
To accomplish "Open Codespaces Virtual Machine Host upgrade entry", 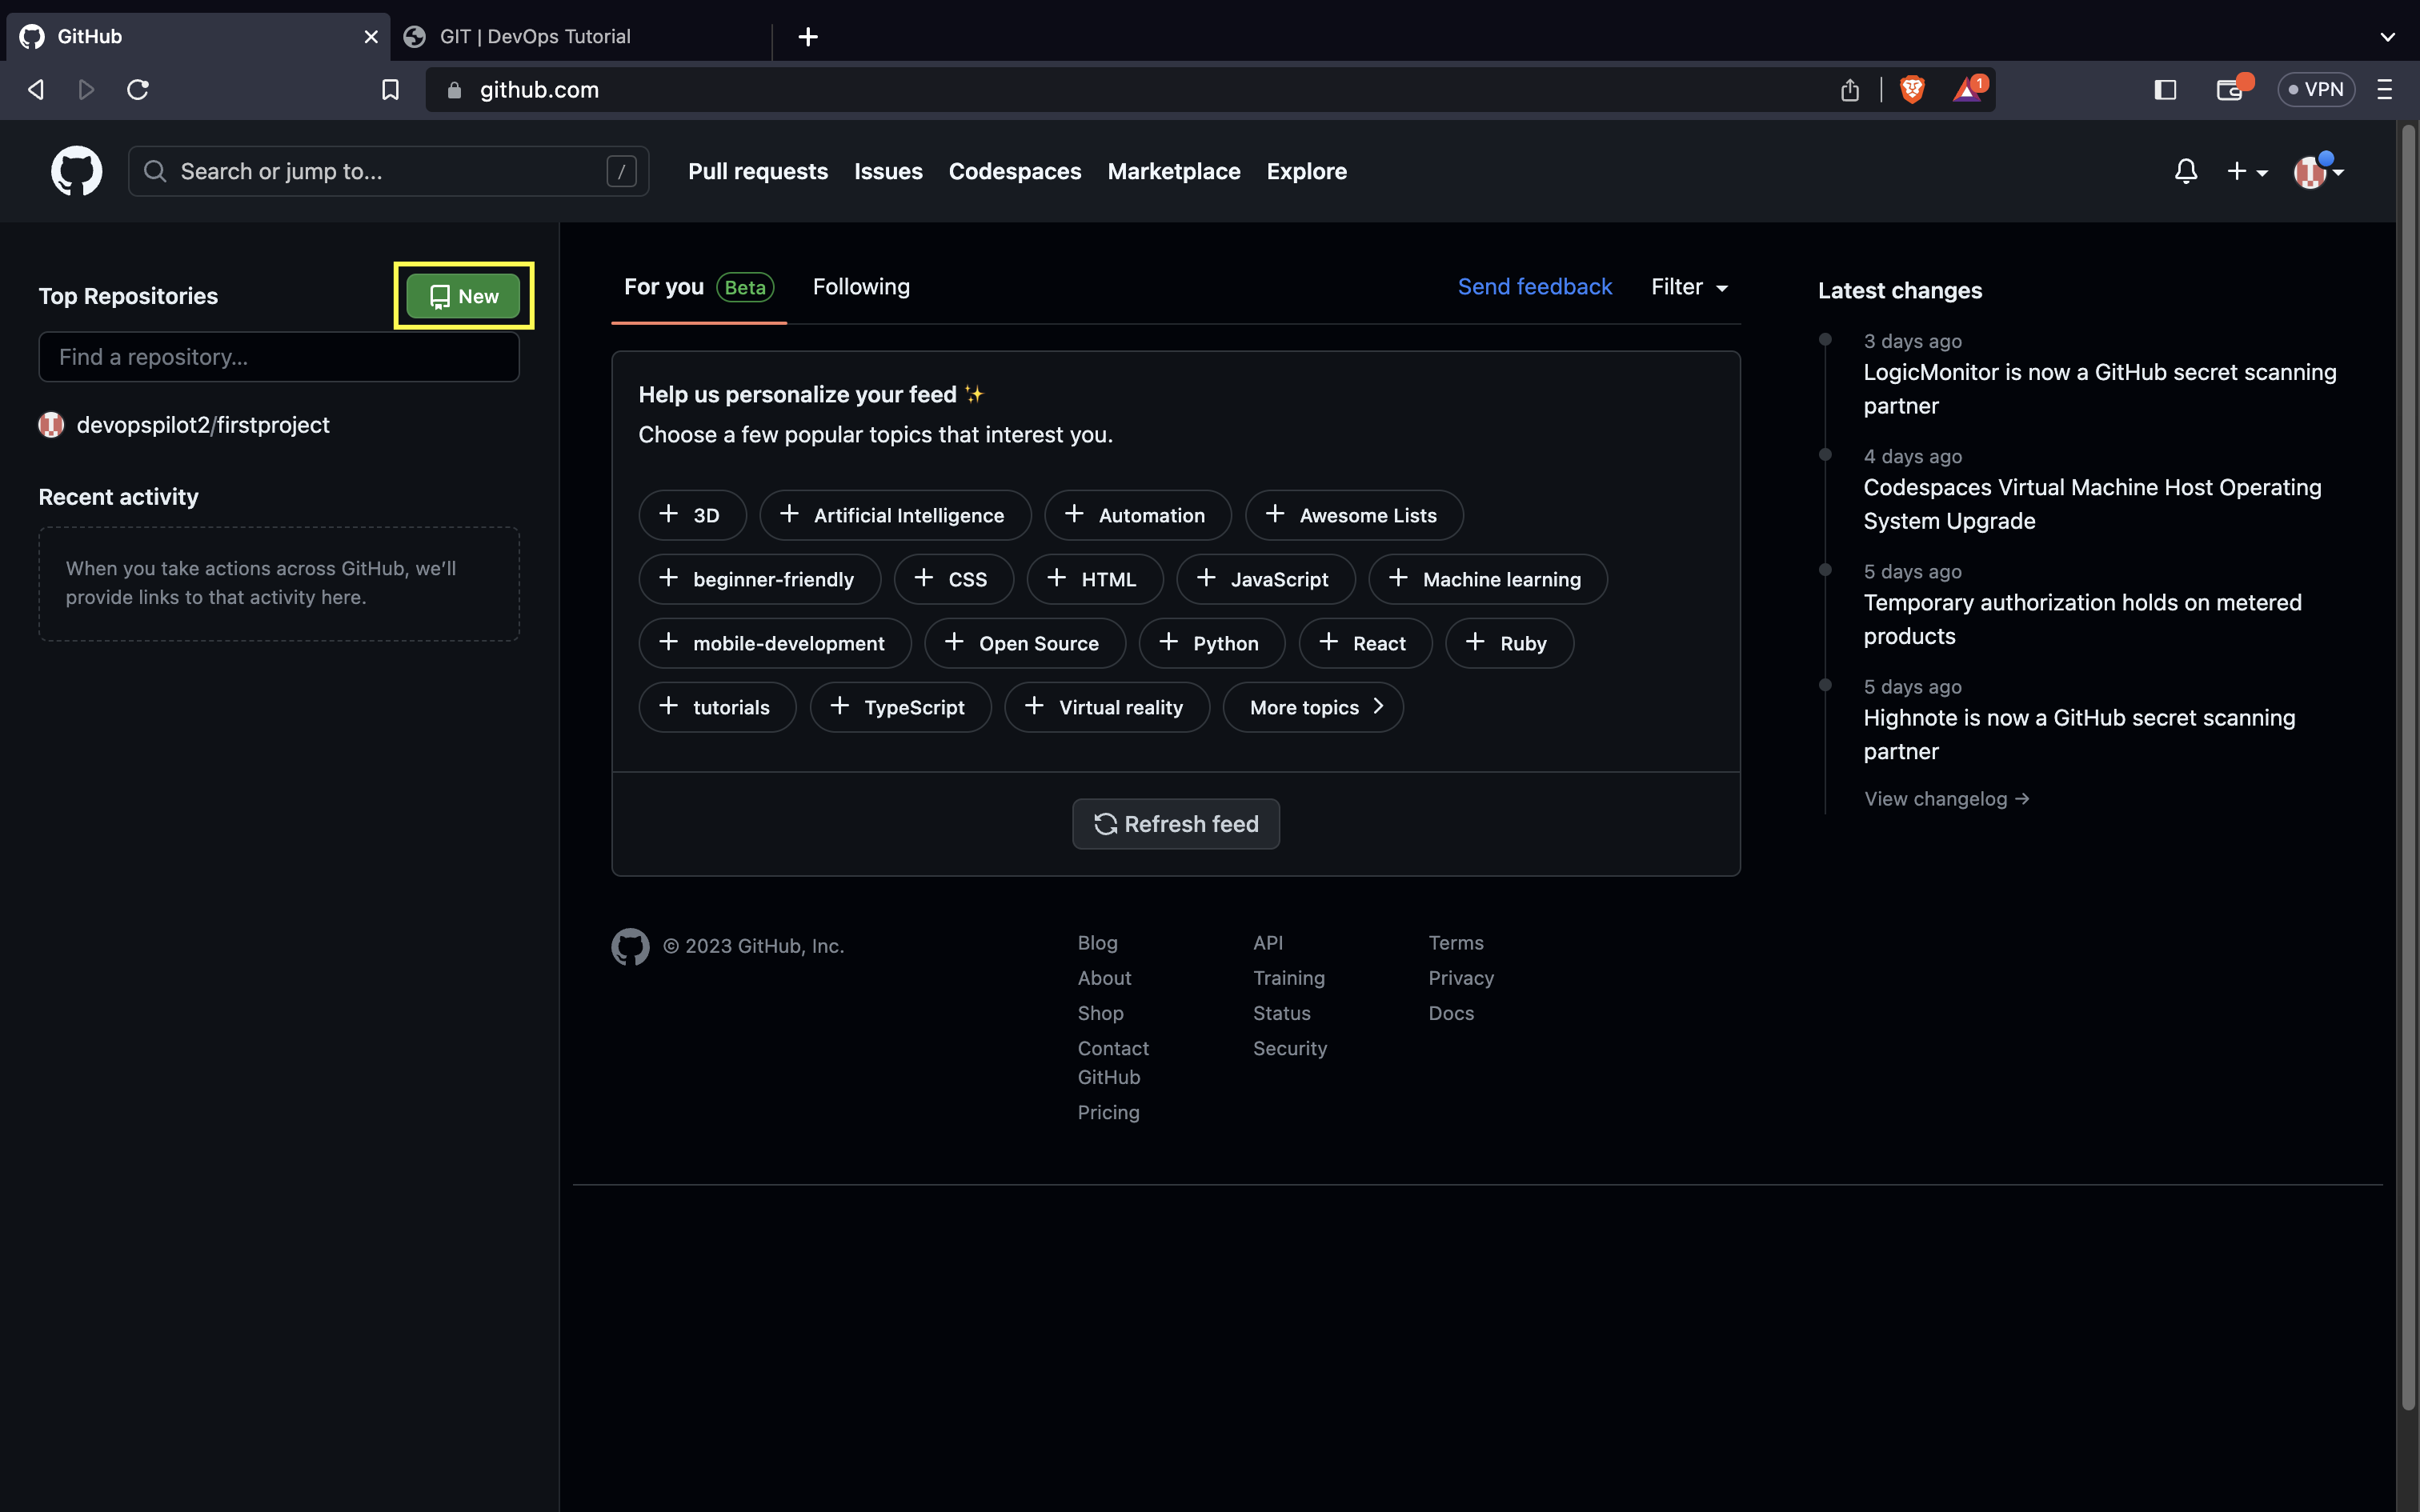I will 2092,504.
